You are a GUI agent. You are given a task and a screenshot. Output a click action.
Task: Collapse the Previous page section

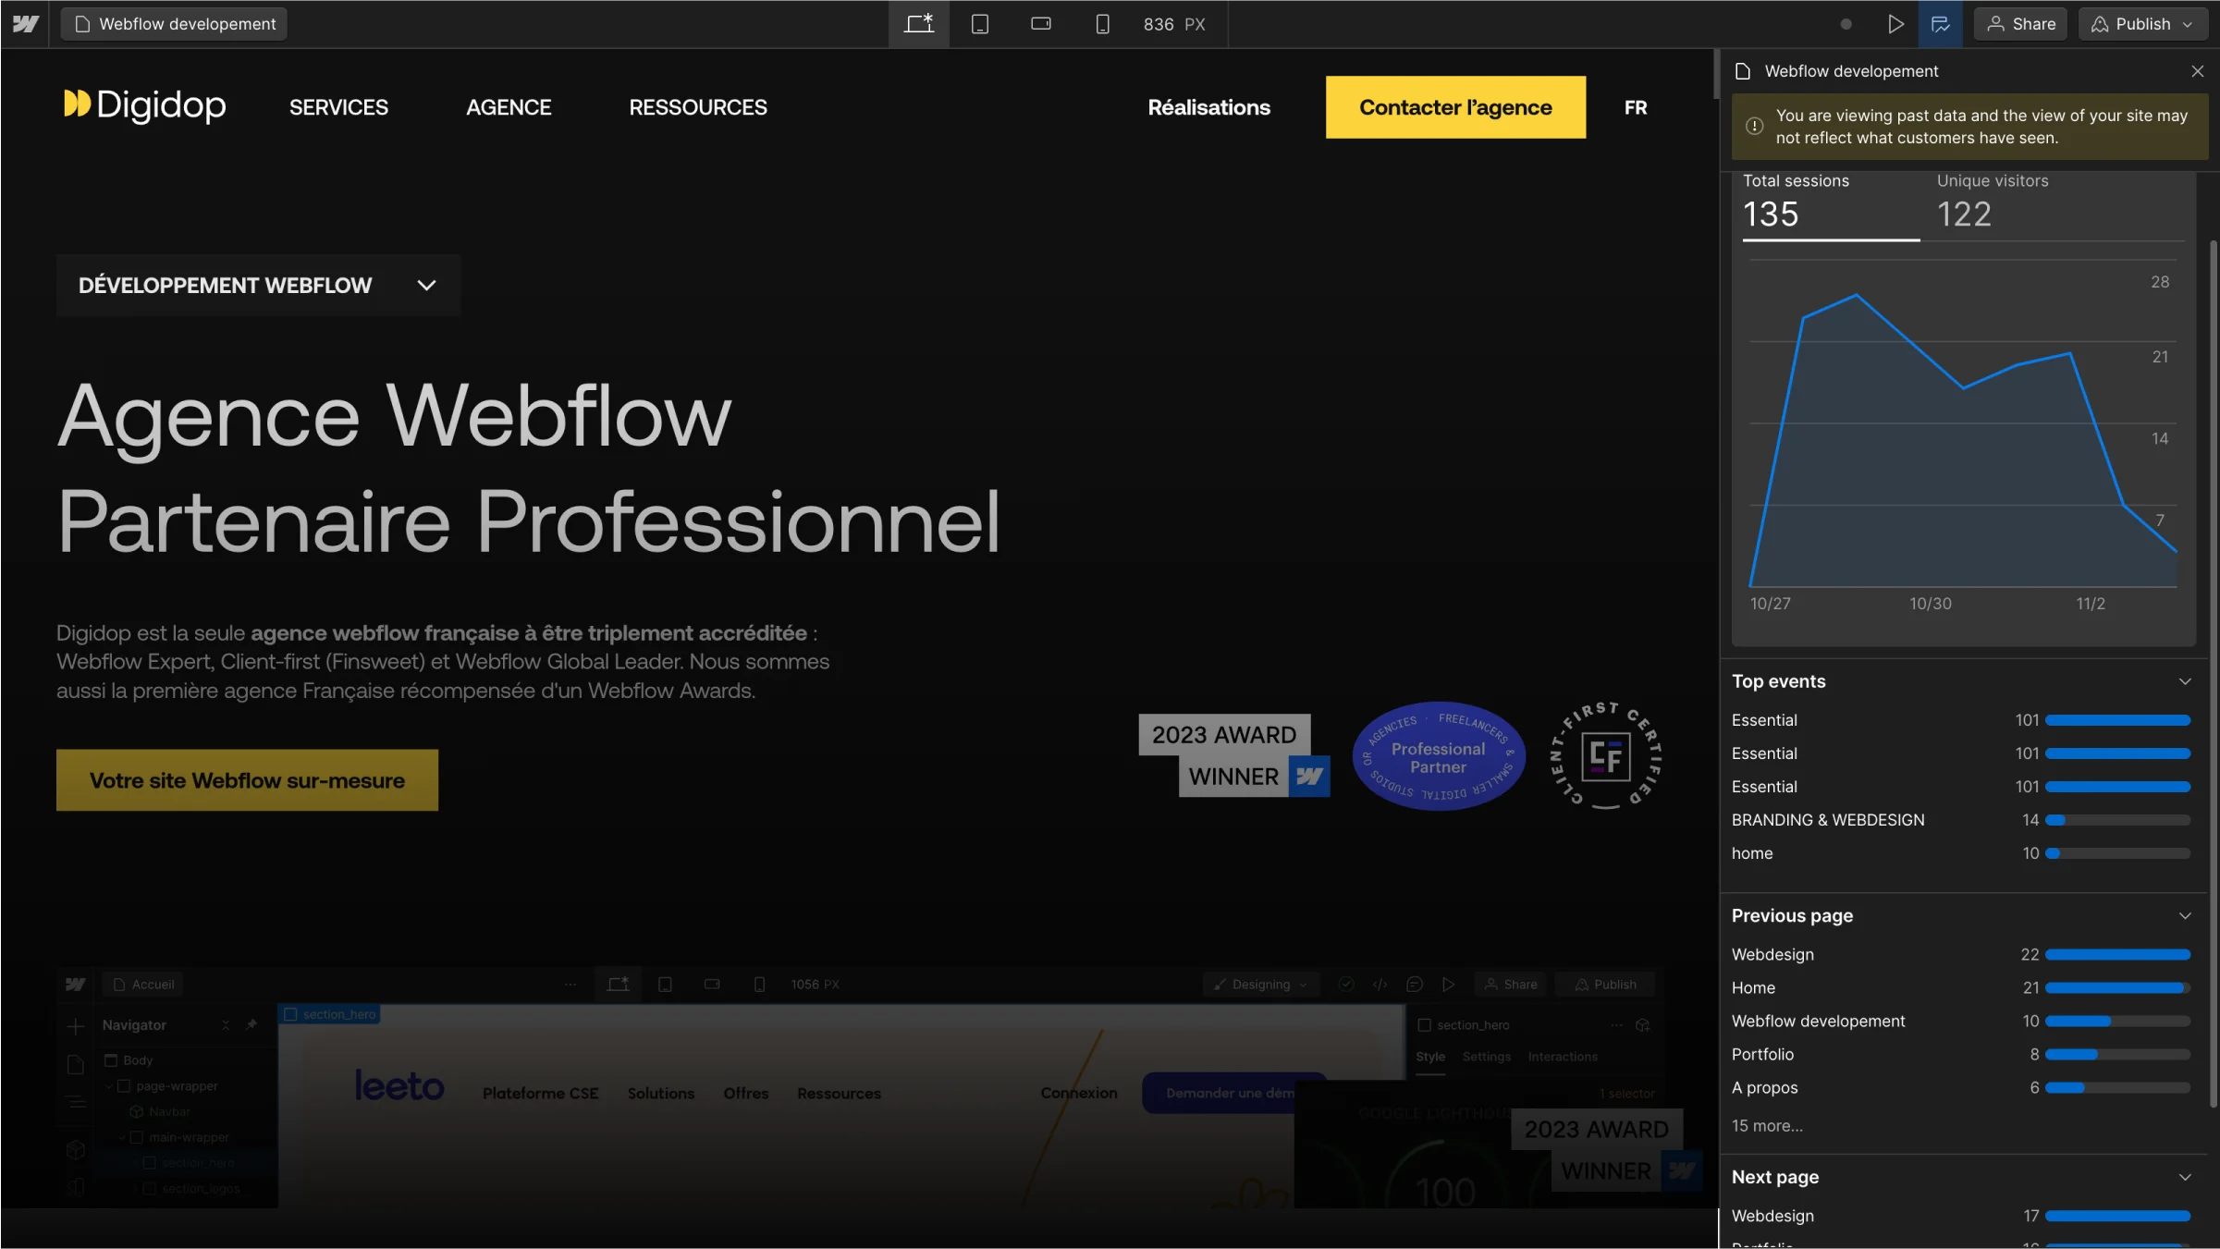[x=2186, y=915]
